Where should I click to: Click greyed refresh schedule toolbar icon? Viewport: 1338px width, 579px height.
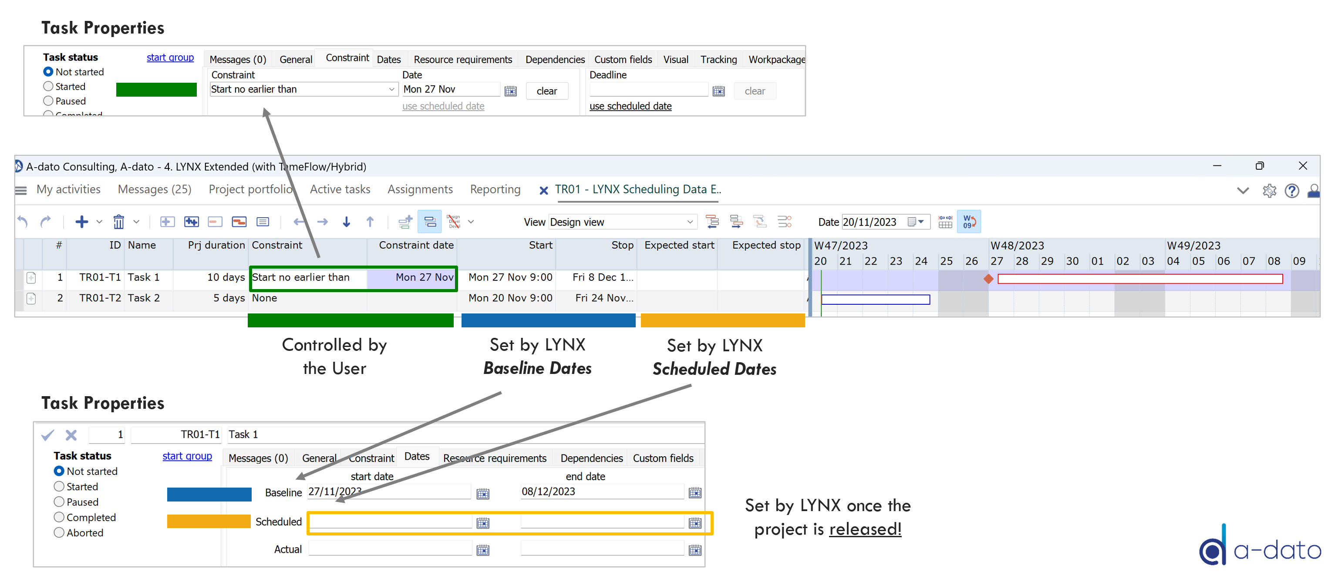(x=760, y=222)
